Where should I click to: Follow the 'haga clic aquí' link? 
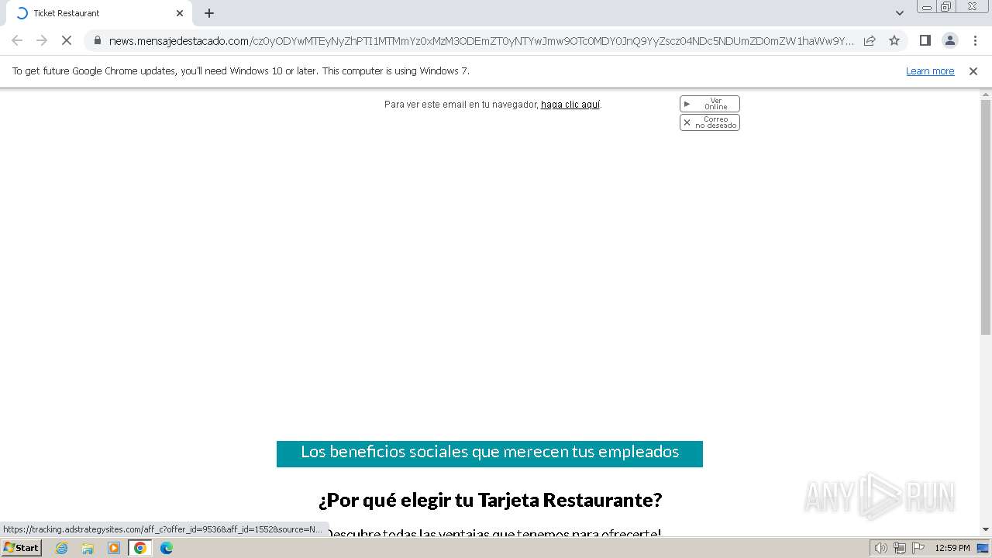tap(570, 105)
